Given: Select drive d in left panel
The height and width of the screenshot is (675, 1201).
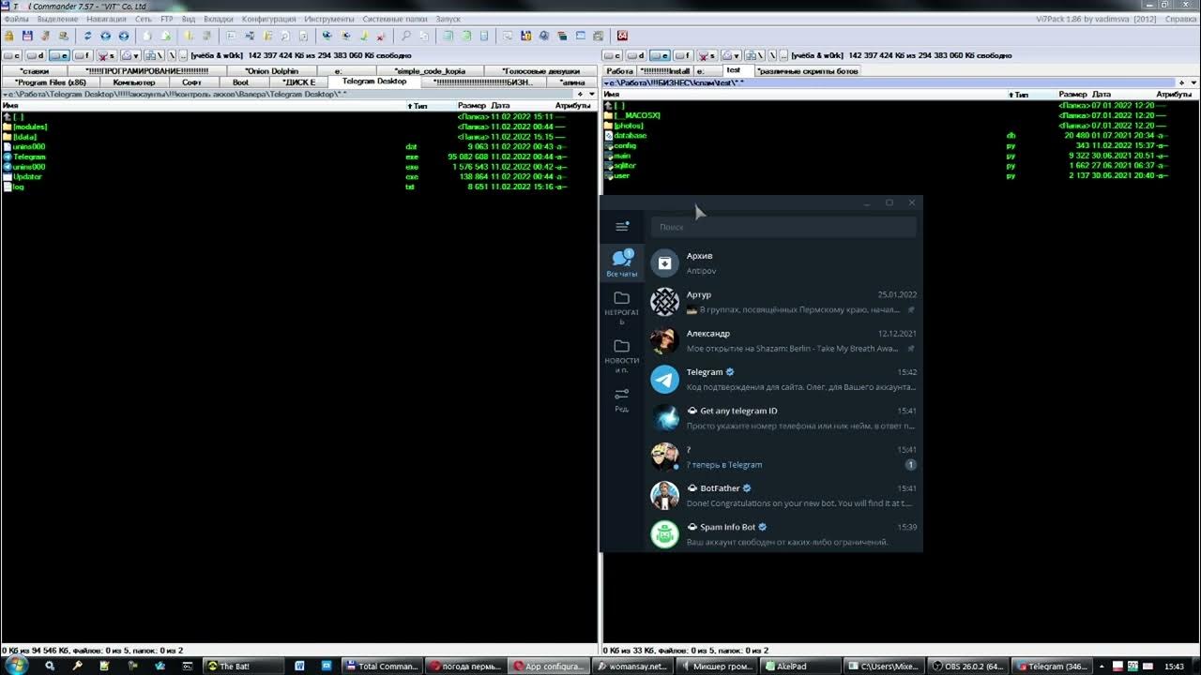Looking at the screenshot, I should [x=36, y=55].
